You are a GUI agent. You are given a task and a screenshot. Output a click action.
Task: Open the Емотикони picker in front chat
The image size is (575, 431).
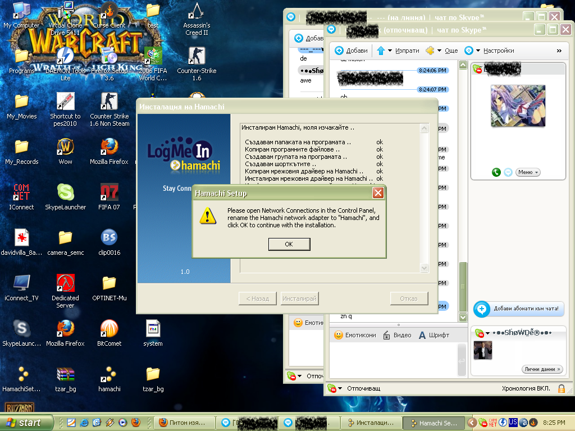pyautogui.click(x=355, y=335)
